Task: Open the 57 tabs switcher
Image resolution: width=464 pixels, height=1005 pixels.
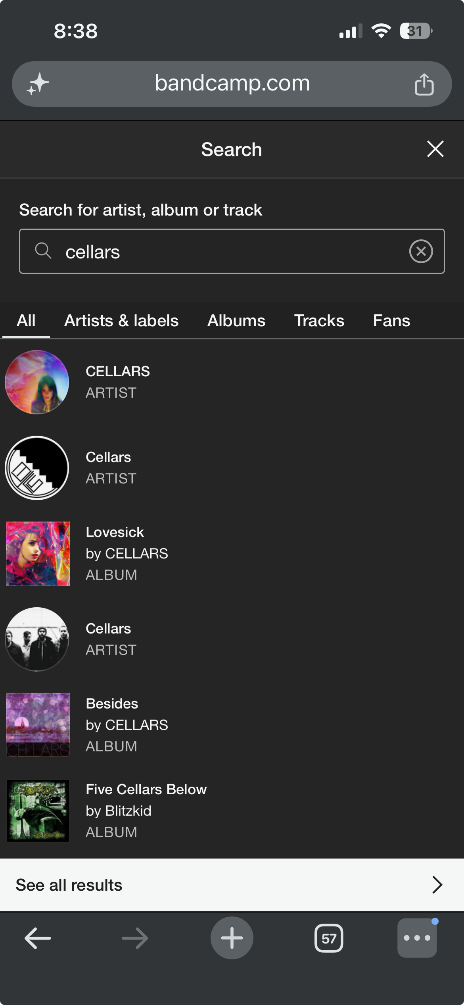Action: click(329, 938)
